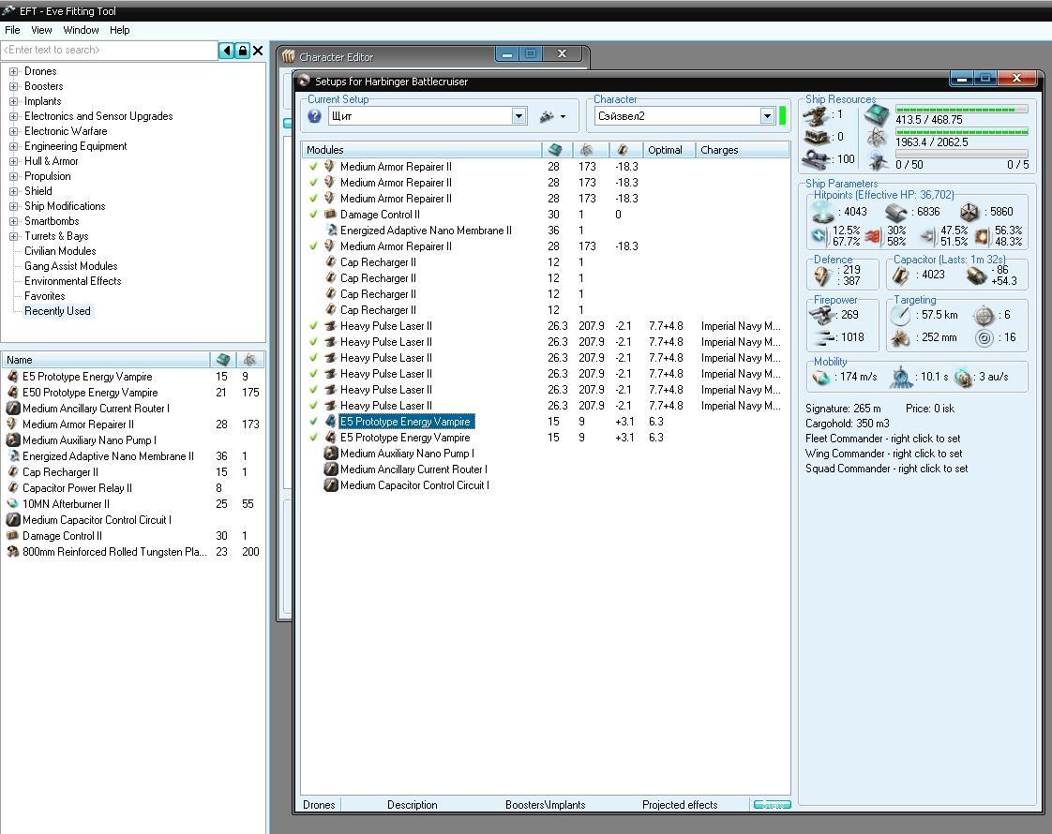Click the blue help question-mark icon

coord(314,116)
